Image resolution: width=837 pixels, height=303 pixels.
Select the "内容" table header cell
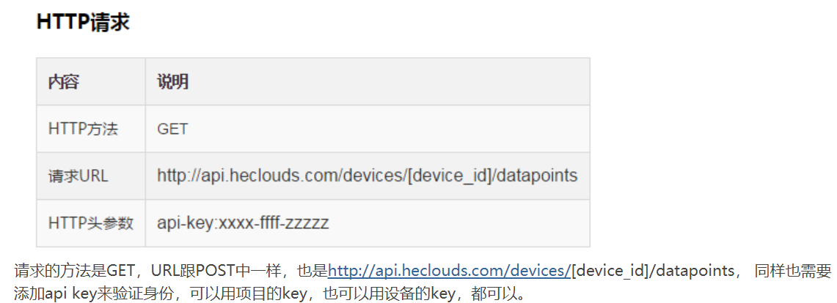64,82
